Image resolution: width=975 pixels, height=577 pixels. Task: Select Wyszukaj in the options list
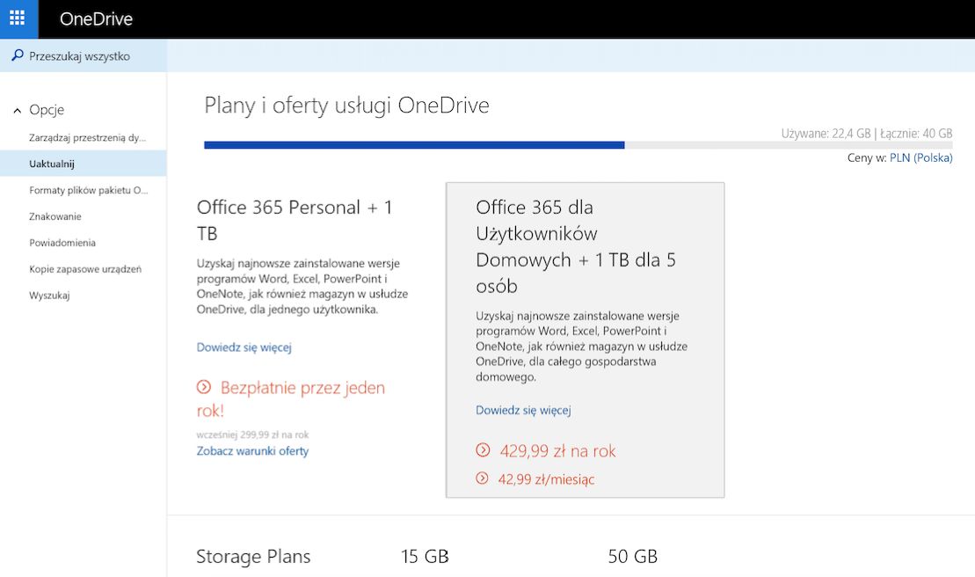point(49,296)
